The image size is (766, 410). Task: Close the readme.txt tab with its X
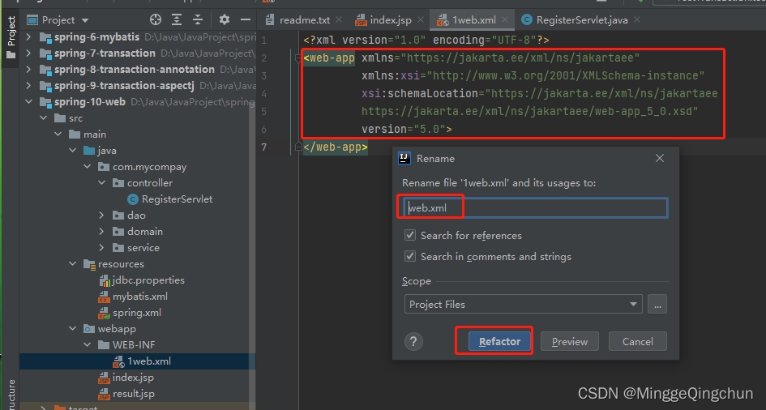coord(340,19)
